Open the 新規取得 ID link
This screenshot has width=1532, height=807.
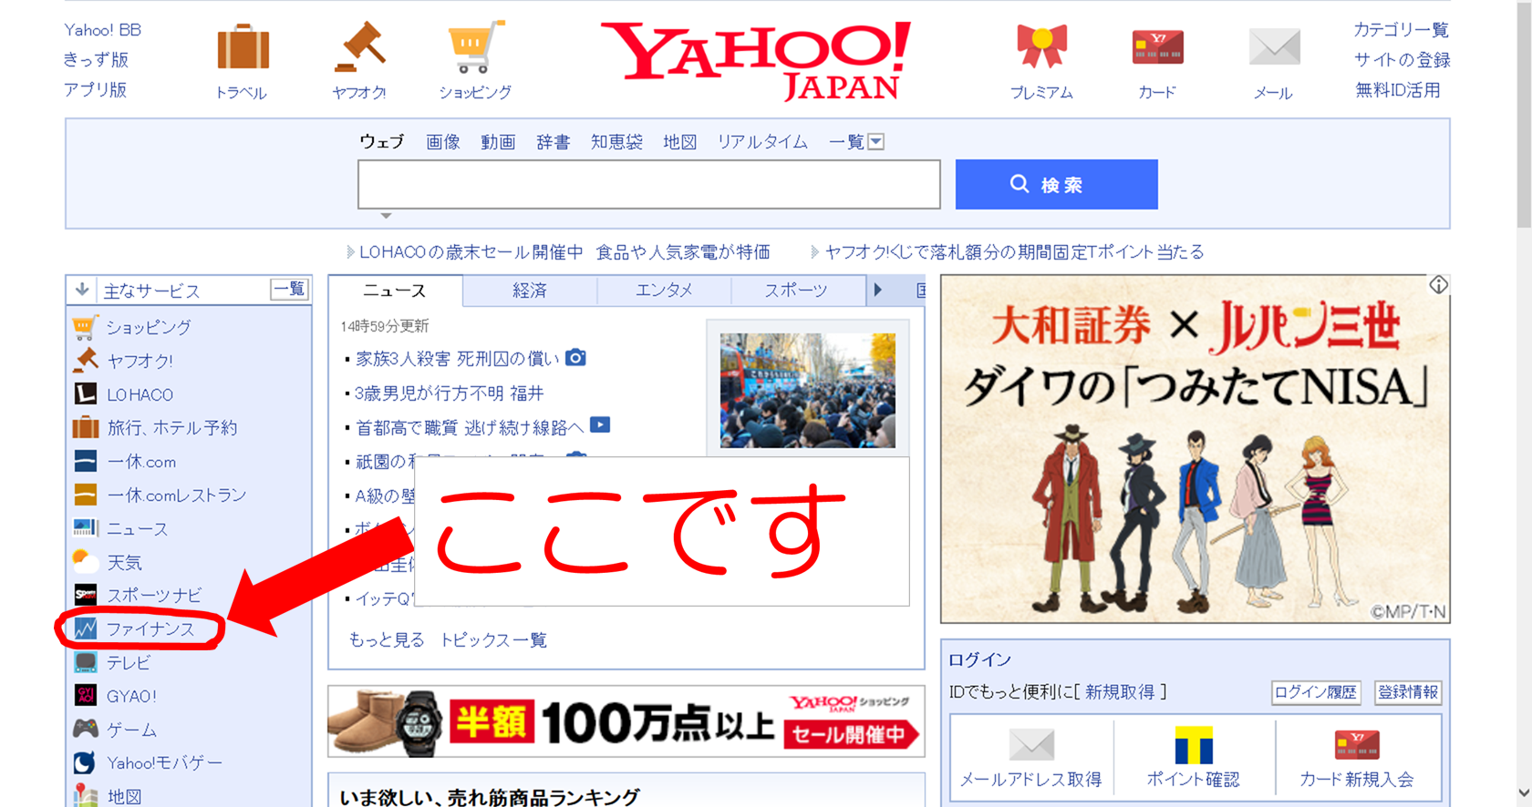point(1120,692)
